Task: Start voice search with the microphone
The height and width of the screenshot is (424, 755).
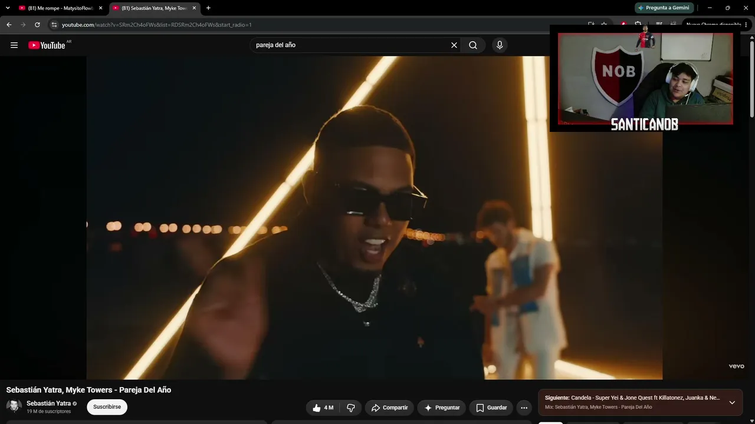Action: point(500,45)
